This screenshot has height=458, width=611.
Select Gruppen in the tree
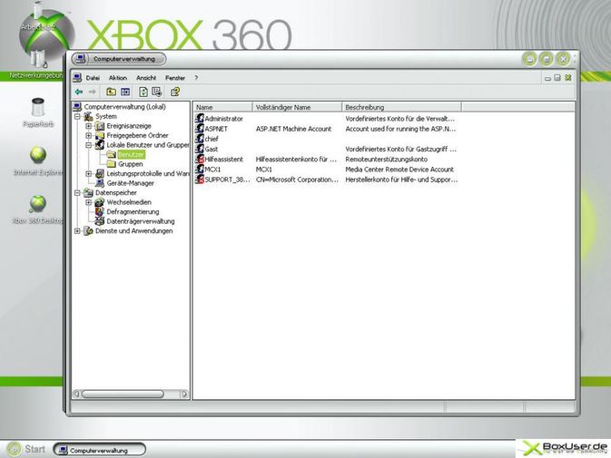point(130,164)
